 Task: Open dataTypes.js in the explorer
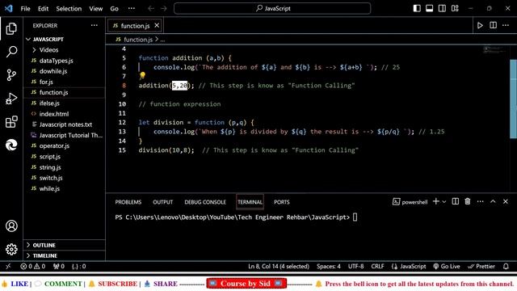tap(57, 61)
